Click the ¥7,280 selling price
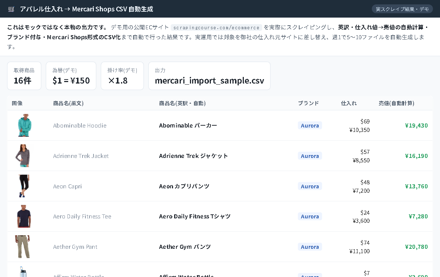This screenshot has height=277, width=440. 418,217
